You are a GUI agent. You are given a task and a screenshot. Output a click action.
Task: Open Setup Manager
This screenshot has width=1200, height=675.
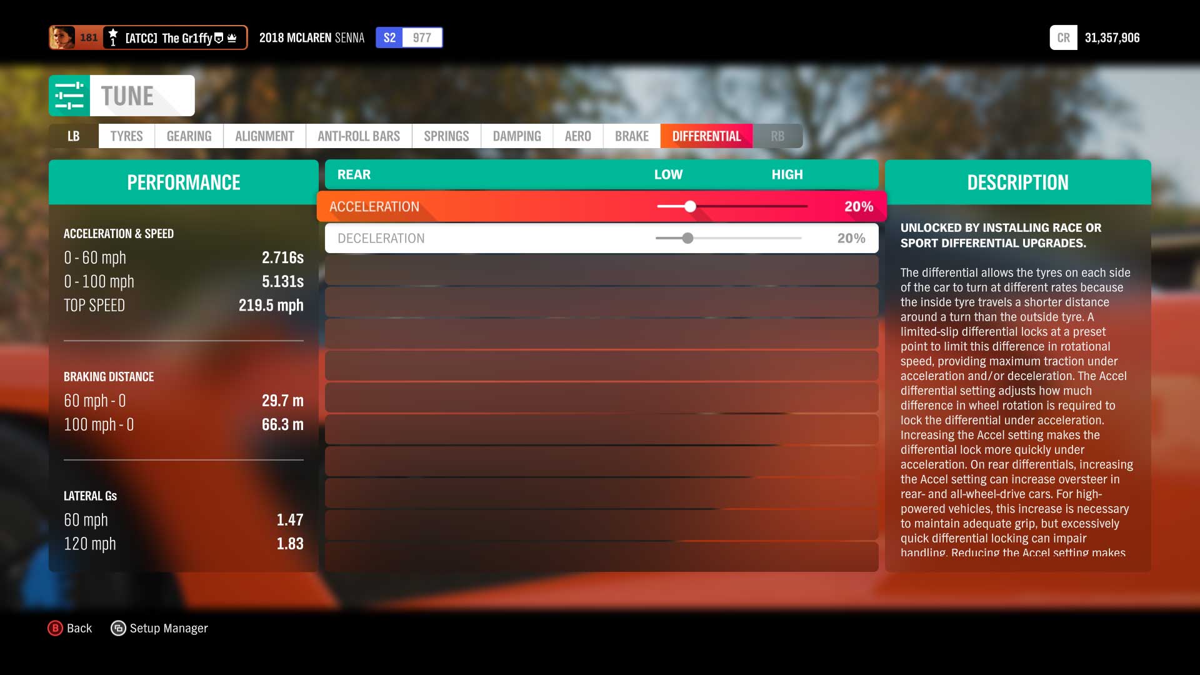[x=169, y=628]
